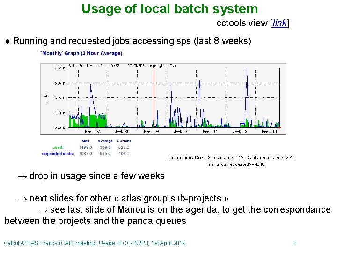This screenshot has height=253, width=337.
Task: Click the requested slots Max value 7083.0
Action: point(85,154)
